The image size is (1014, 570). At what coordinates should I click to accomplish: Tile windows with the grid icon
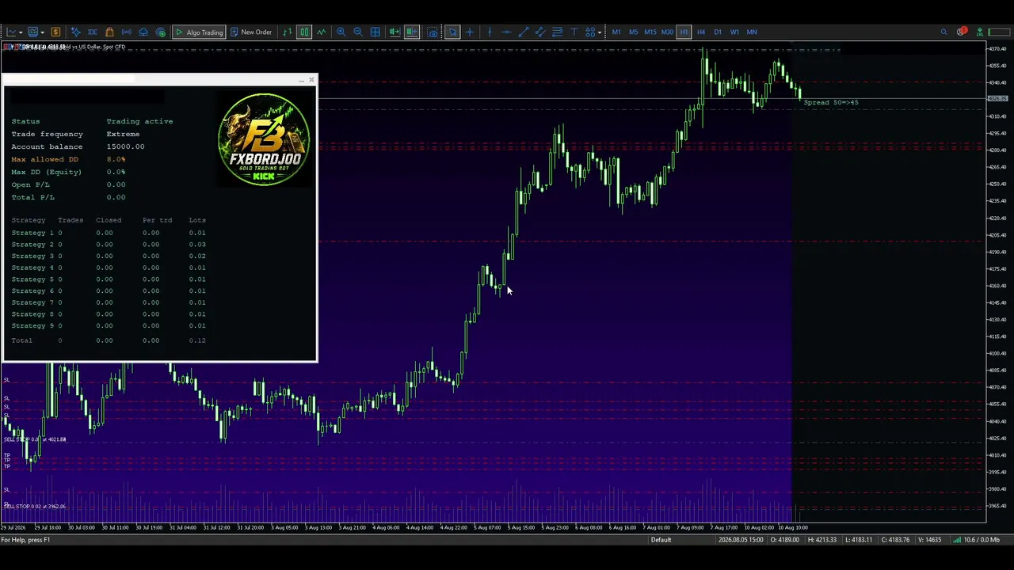point(375,32)
